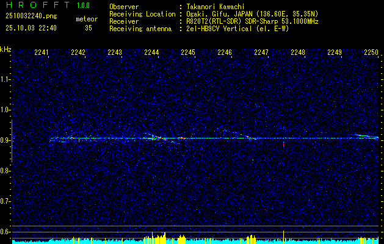Click the 2el-HB9CV Vertical antenna text
The image size is (384, 244).
tap(237, 29)
